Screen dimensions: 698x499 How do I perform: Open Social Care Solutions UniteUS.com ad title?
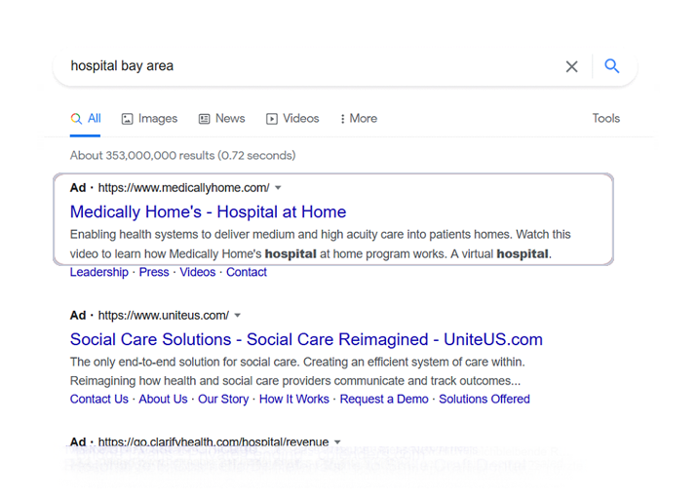click(306, 339)
